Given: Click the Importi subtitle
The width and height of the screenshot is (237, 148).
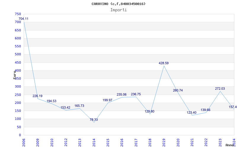Looking at the screenshot, I should 118,10.
